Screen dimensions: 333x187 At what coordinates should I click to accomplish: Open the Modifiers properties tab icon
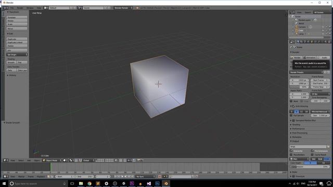pyautogui.click(x=319, y=42)
